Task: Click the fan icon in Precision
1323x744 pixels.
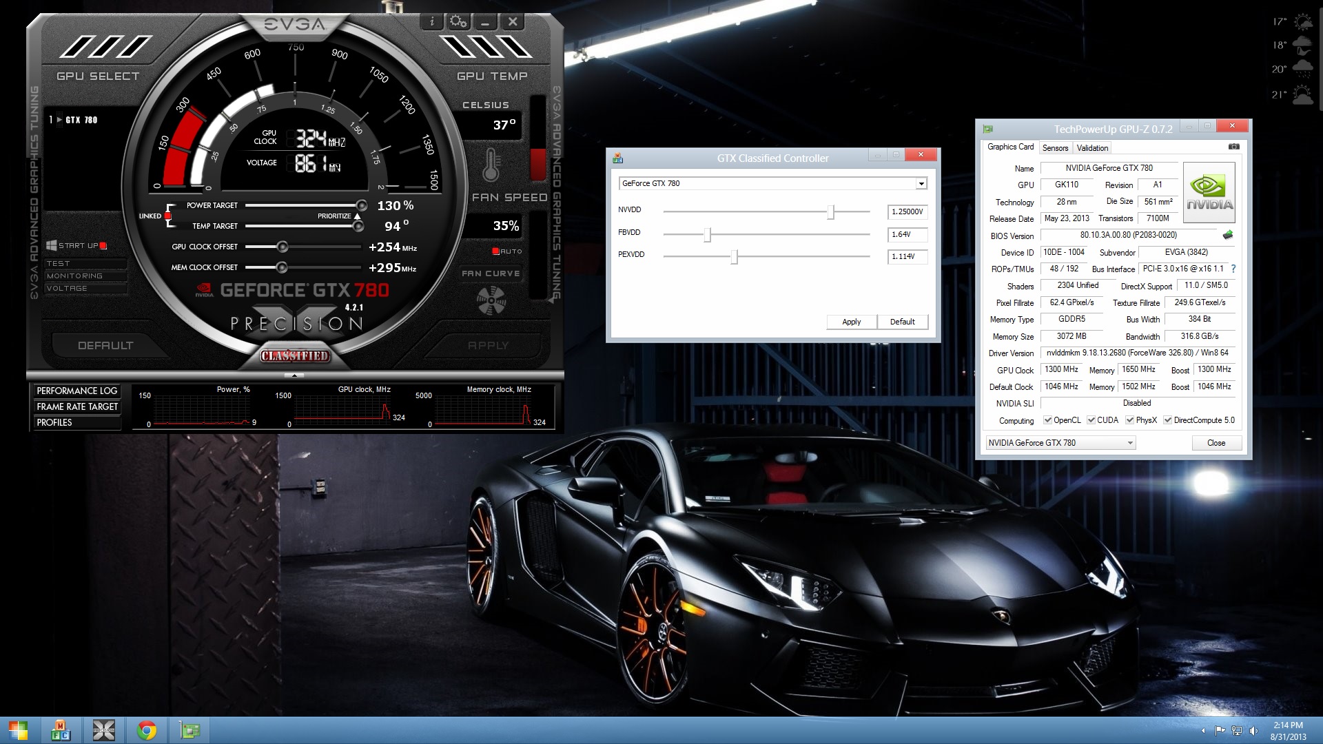Action: click(491, 300)
